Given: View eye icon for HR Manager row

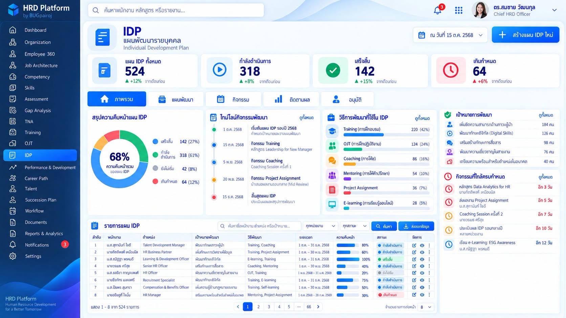Looking at the screenshot, I should [422, 295].
